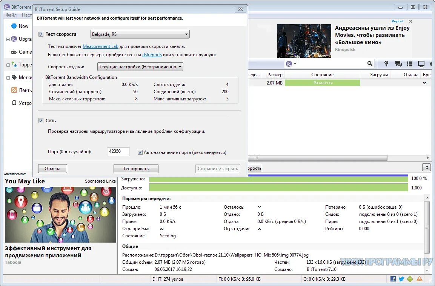
Task: Click the torrent search input field
Action: pyautogui.click(x=332, y=64)
